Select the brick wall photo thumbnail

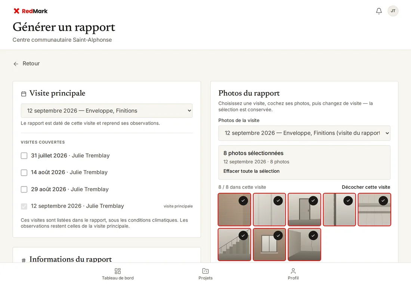[x=234, y=210]
